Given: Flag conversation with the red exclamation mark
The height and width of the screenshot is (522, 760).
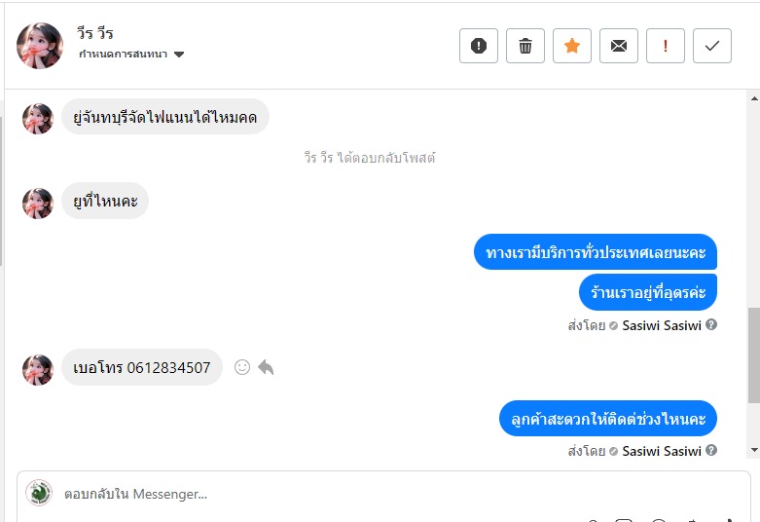Looking at the screenshot, I should click(666, 46).
